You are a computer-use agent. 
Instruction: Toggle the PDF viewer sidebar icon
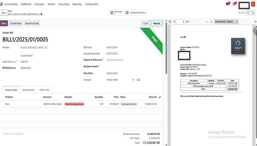pyautogui.click(x=170, y=22)
